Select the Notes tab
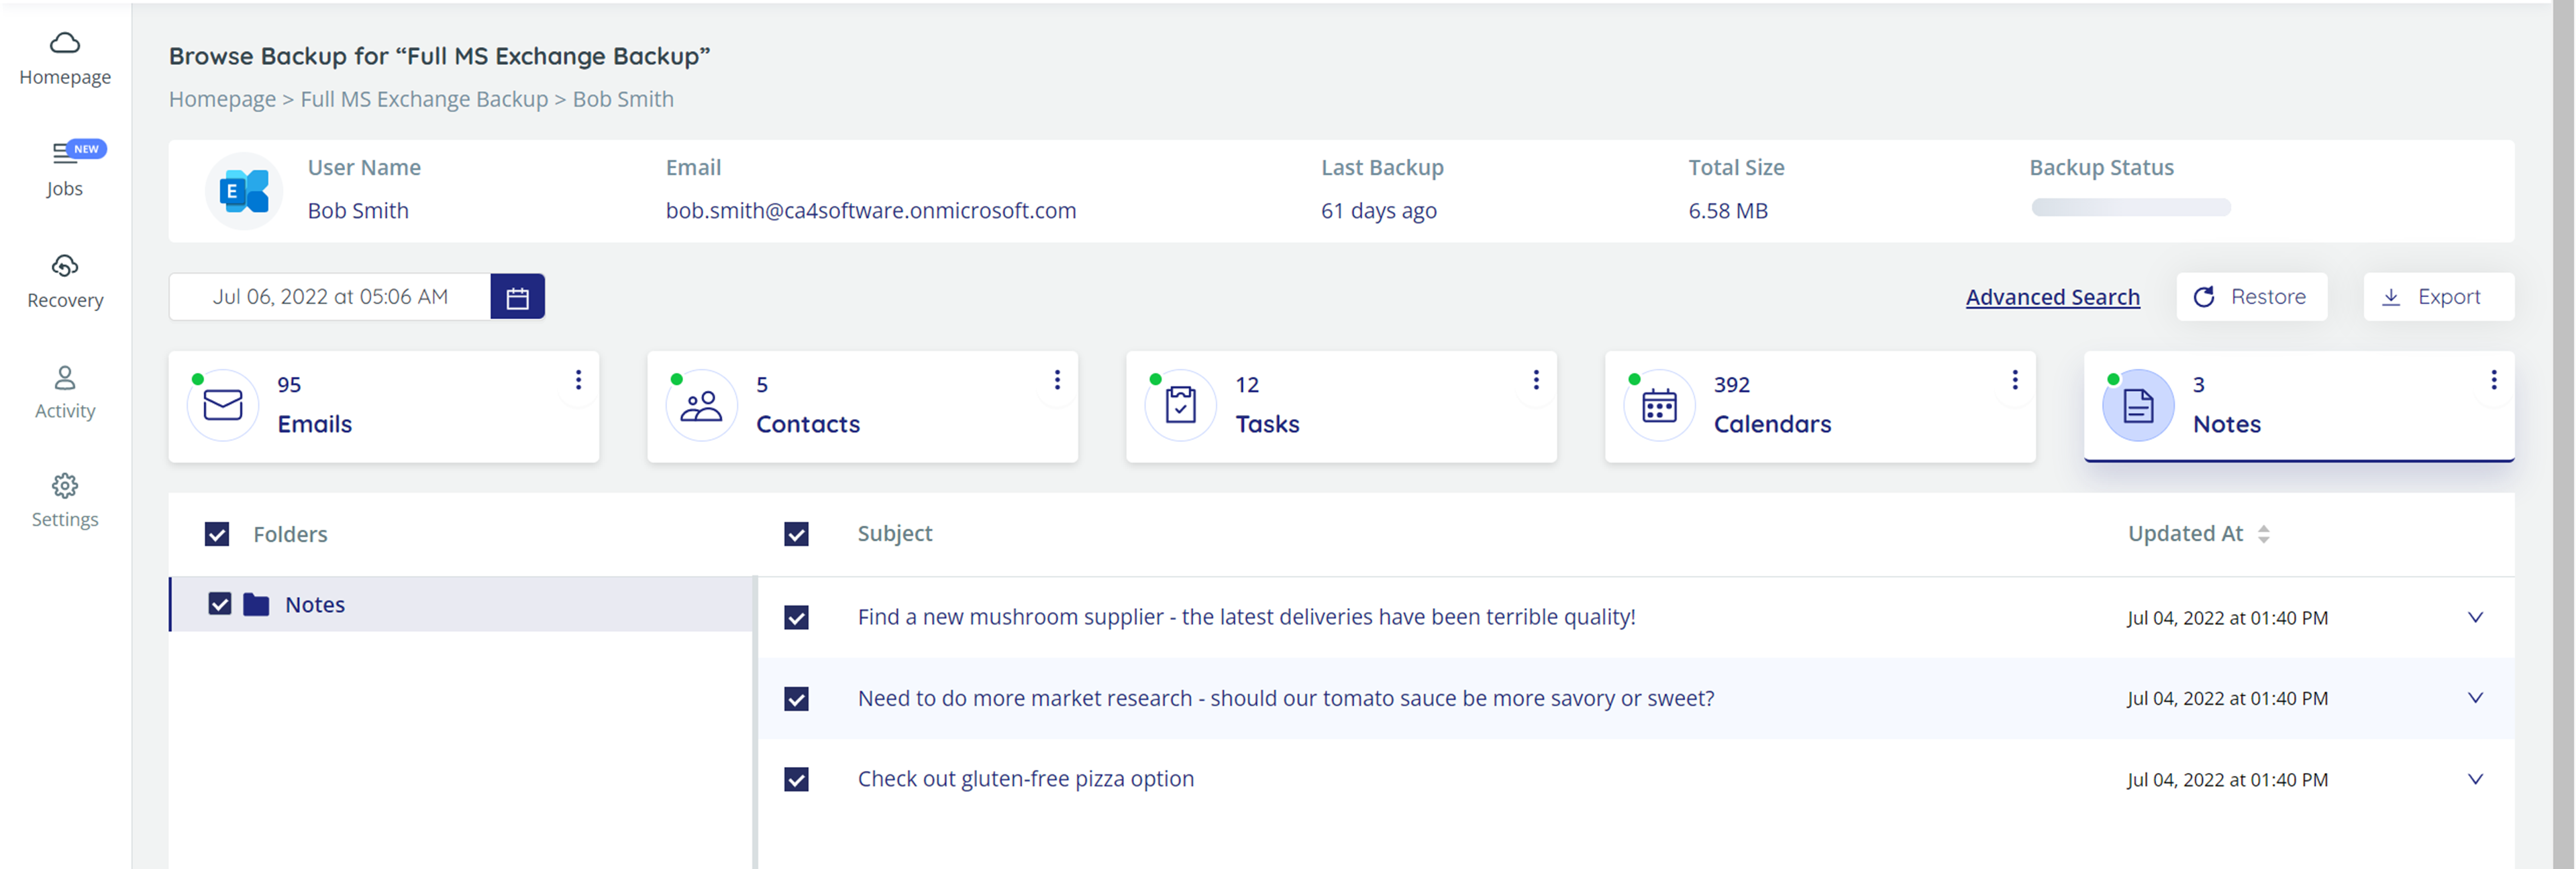Image resolution: width=2576 pixels, height=869 pixels. 2299,406
